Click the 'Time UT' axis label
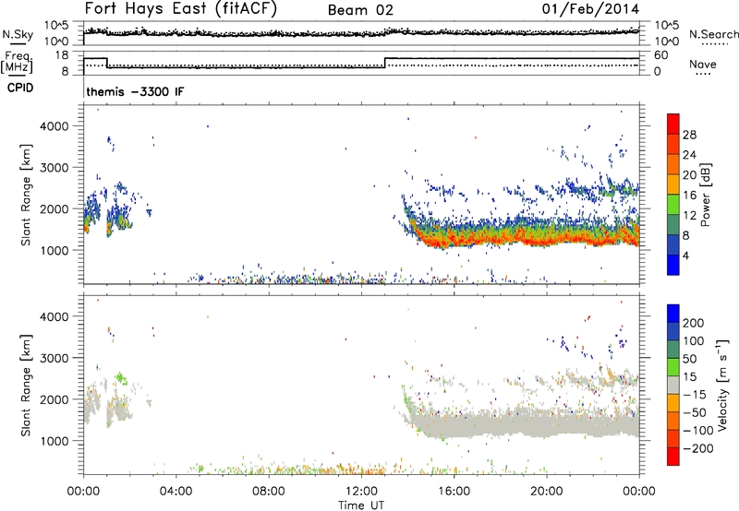The width and height of the screenshot is (739, 511). [361, 505]
